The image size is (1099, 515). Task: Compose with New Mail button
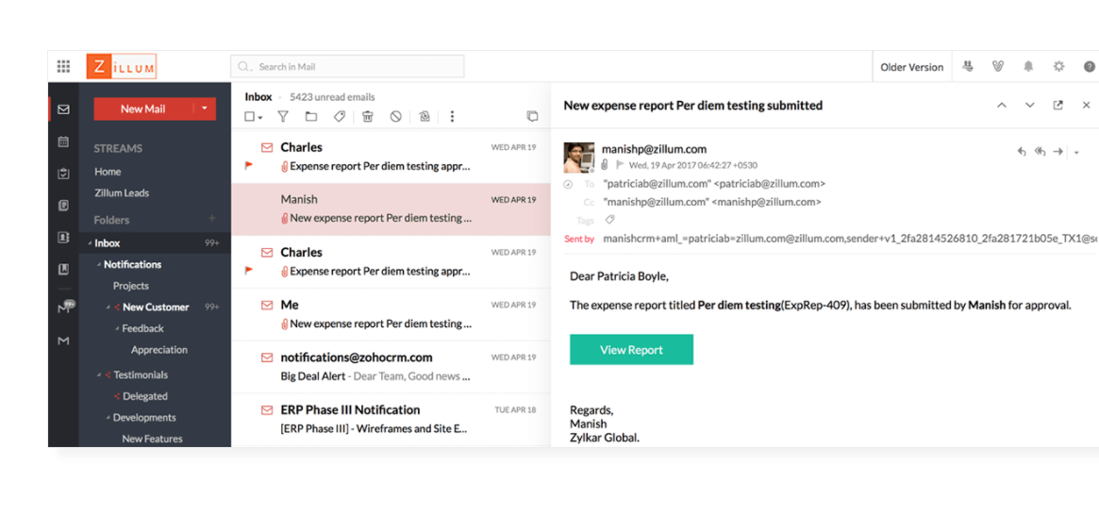[x=143, y=108]
